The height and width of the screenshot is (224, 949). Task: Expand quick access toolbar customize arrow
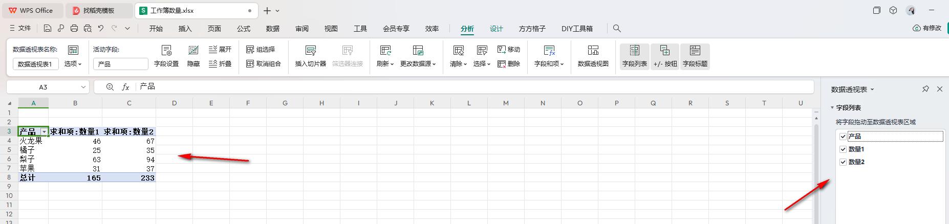click(x=127, y=28)
